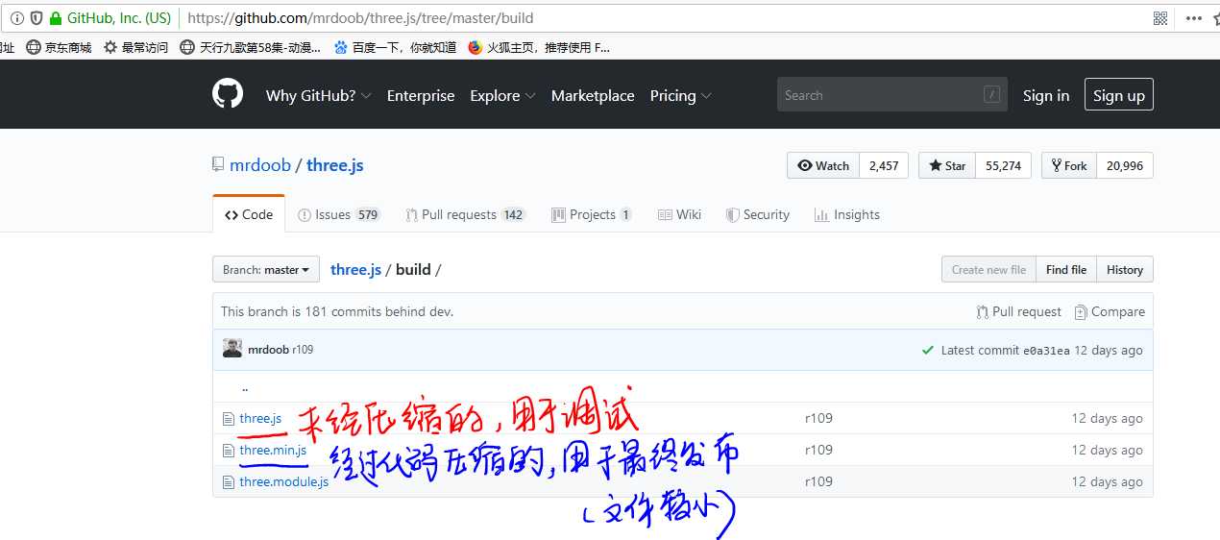Star the repository
The image size is (1220, 540).
tap(947, 165)
